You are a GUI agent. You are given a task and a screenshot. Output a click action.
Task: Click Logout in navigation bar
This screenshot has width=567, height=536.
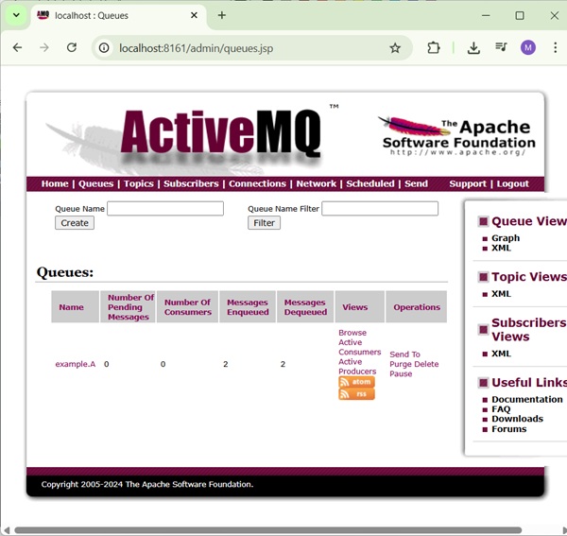coord(512,183)
